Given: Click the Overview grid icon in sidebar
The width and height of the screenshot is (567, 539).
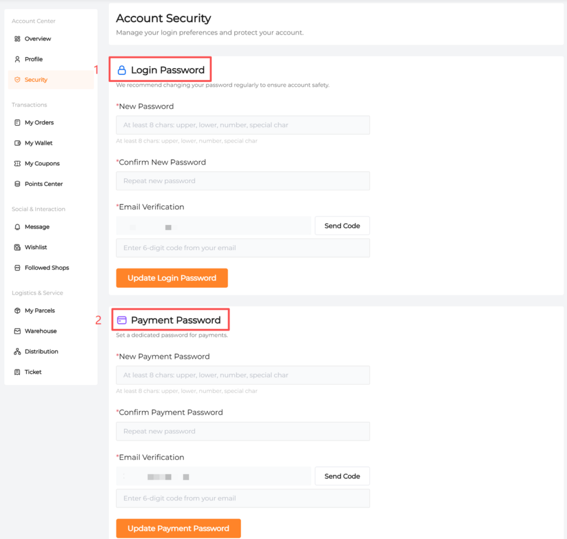Looking at the screenshot, I should pos(17,39).
